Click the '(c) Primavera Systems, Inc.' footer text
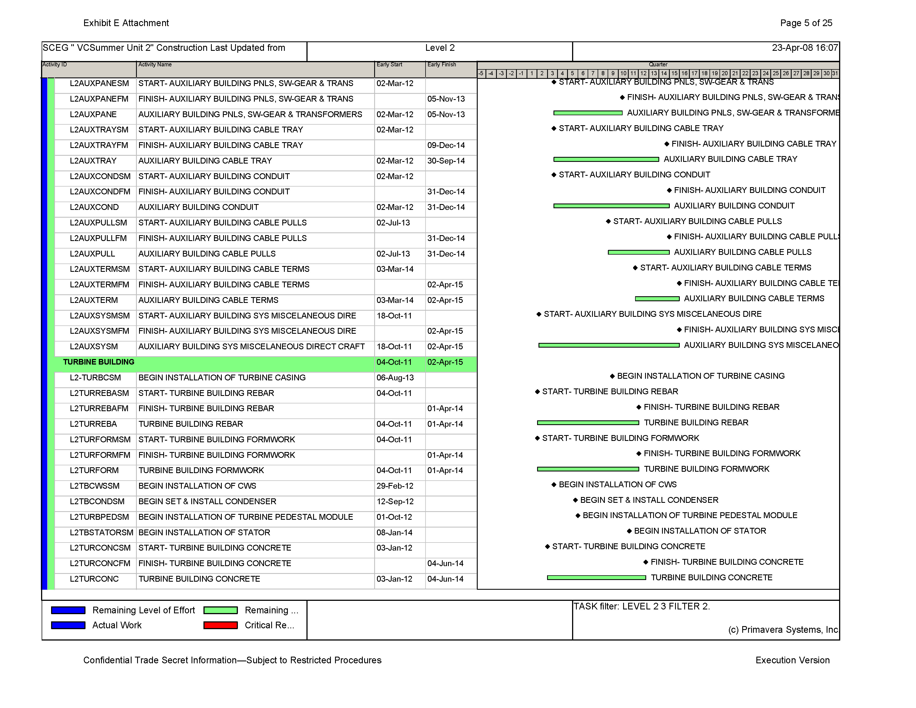 coord(784,630)
